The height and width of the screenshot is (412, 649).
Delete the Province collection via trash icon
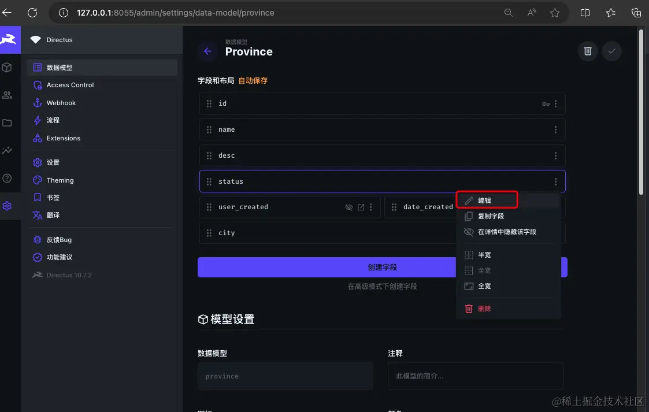click(x=588, y=51)
